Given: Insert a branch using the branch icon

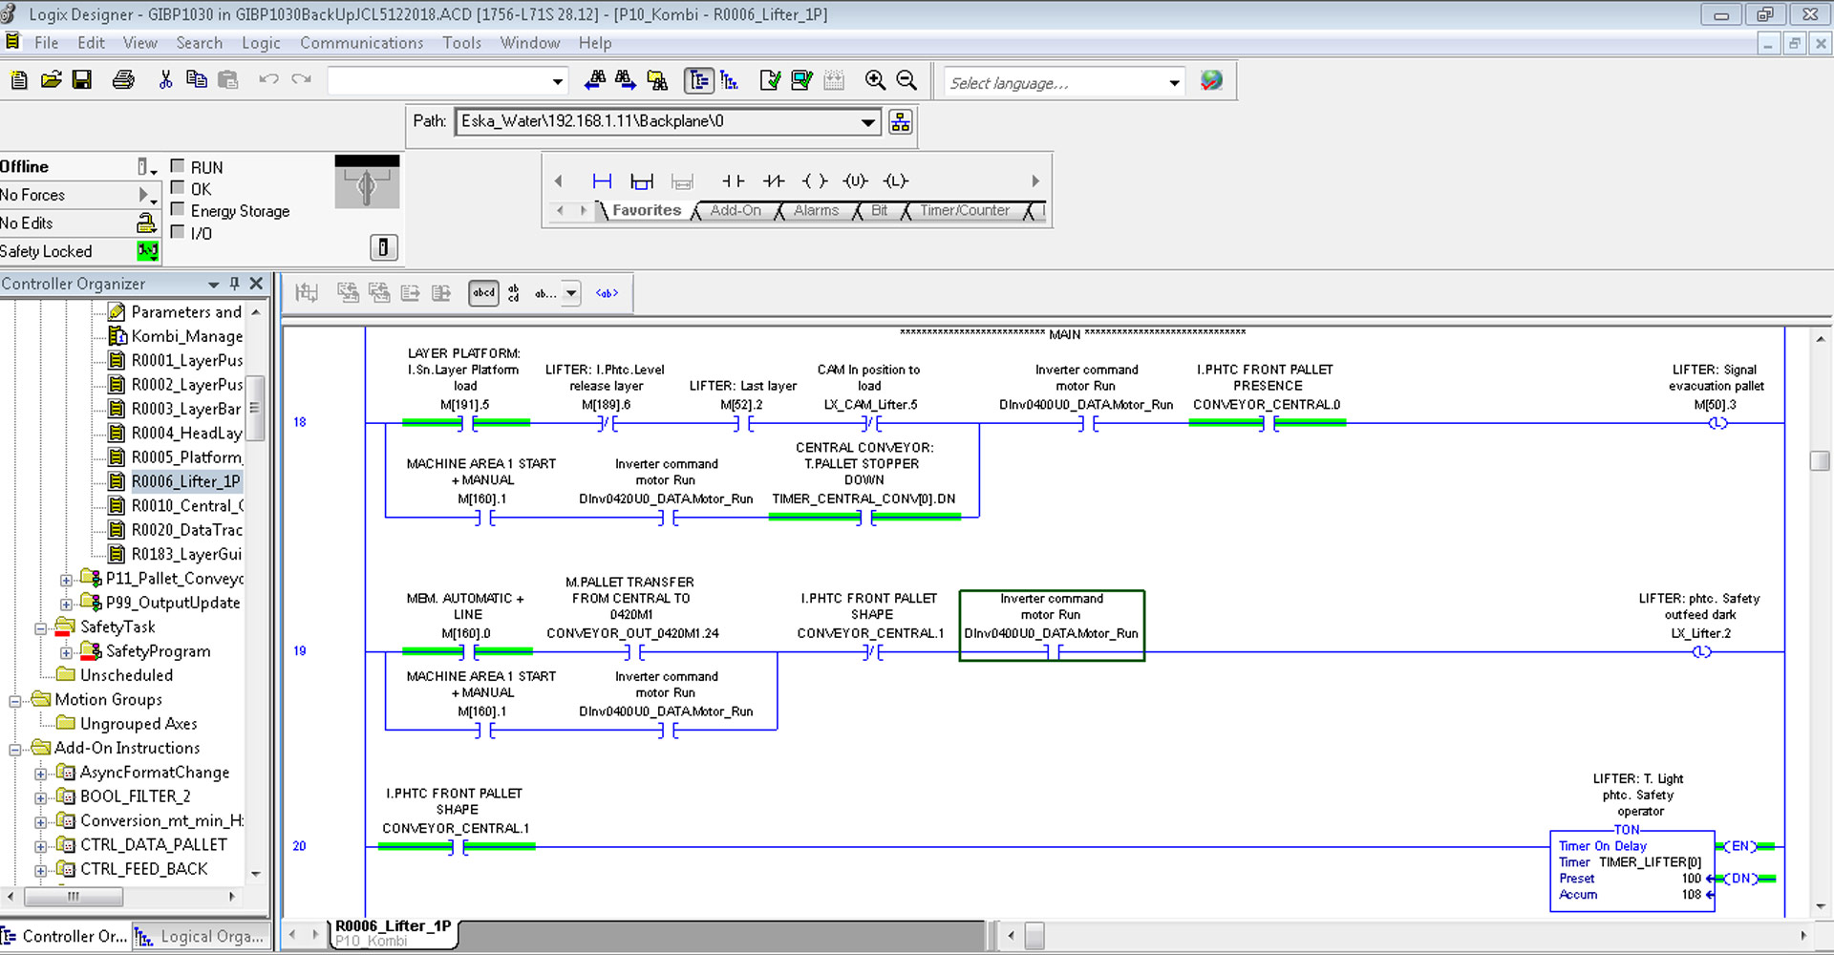Looking at the screenshot, I should (x=642, y=181).
